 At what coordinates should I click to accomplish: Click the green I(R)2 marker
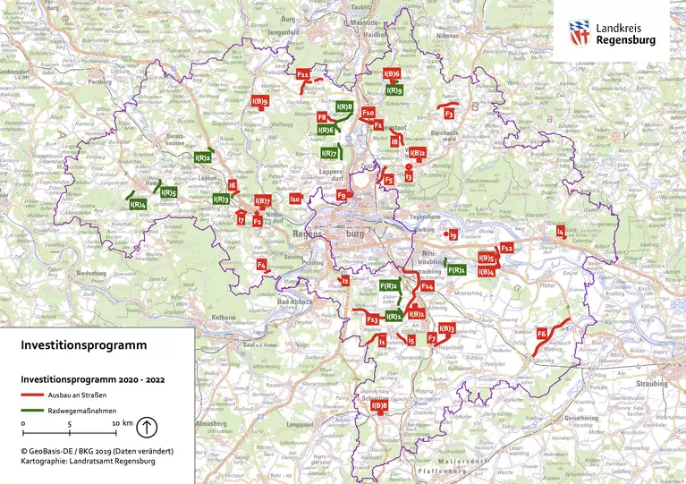pos(202,157)
